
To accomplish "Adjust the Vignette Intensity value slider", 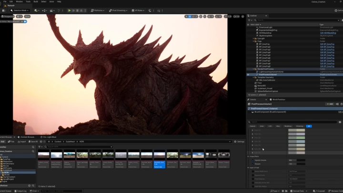I will pyautogui.click(x=297, y=160).
